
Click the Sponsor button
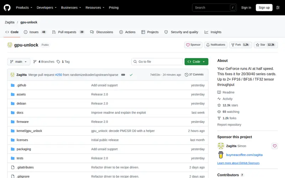(193, 45)
